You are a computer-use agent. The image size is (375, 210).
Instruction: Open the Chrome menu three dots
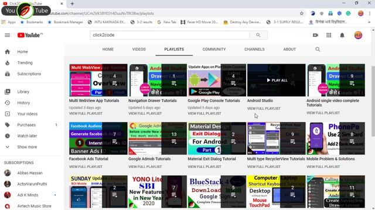(370, 13)
